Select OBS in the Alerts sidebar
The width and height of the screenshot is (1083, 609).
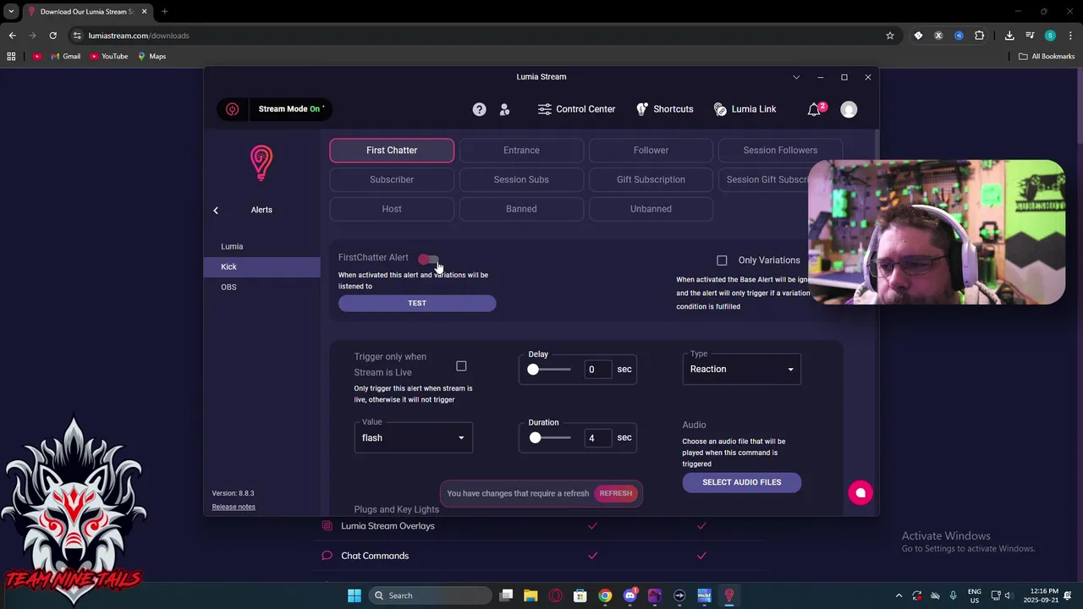tap(262, 287)
